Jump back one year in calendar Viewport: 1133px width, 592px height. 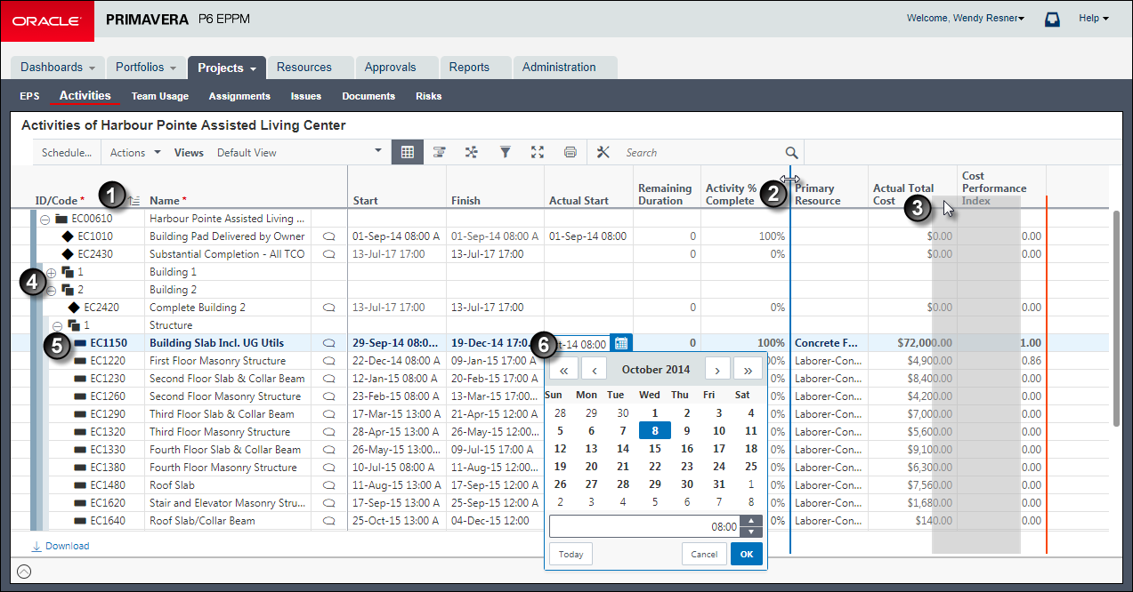coord(564,369)
